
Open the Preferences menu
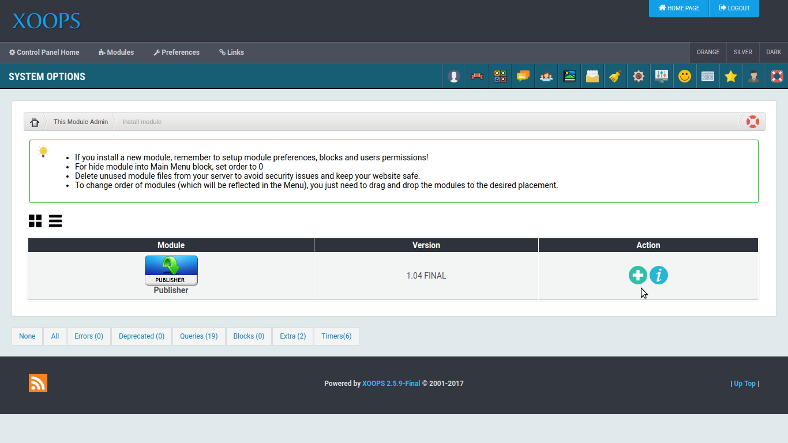(x=177, y=52)
